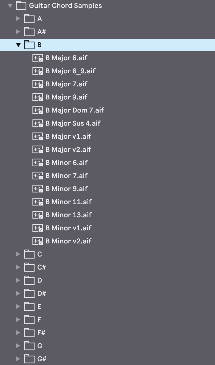The height and width of the screenshot is (365, 215).
Task: Expand the G# folder
Action: (18, 359)
